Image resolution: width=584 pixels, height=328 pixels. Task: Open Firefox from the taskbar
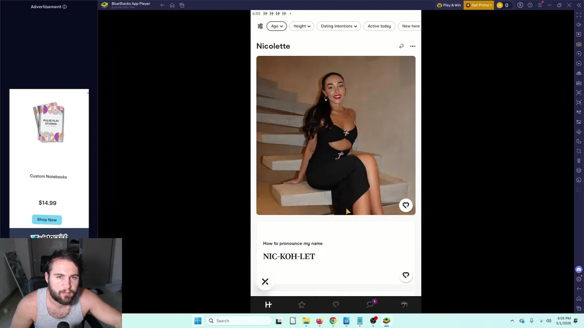tap(319, 321)
